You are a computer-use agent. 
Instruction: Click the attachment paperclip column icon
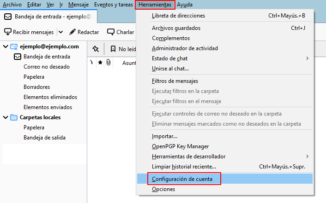click(x=108, y=63)
